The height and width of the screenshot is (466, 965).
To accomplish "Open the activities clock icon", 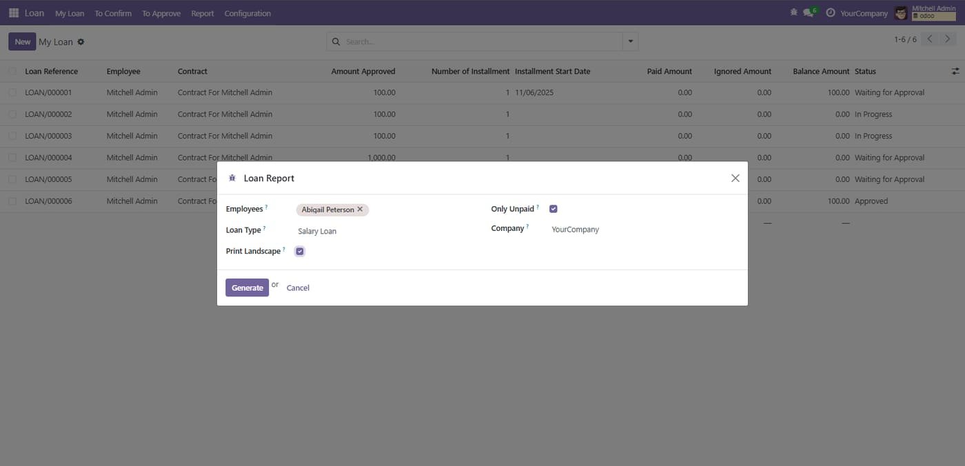I will coord(831,13).
